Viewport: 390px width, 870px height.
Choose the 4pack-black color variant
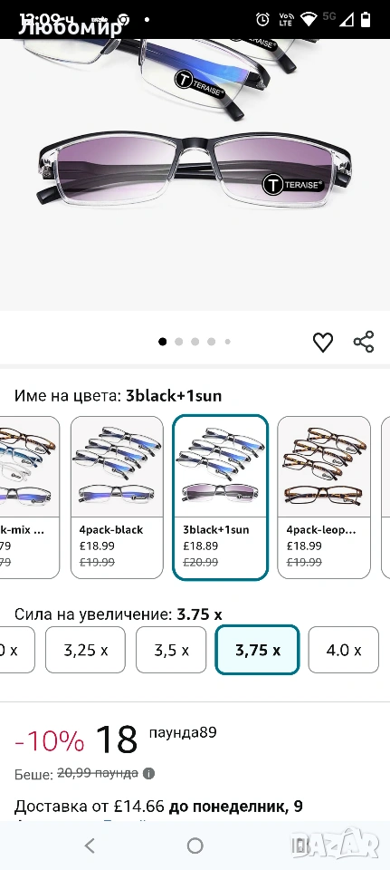click(117, 498)
